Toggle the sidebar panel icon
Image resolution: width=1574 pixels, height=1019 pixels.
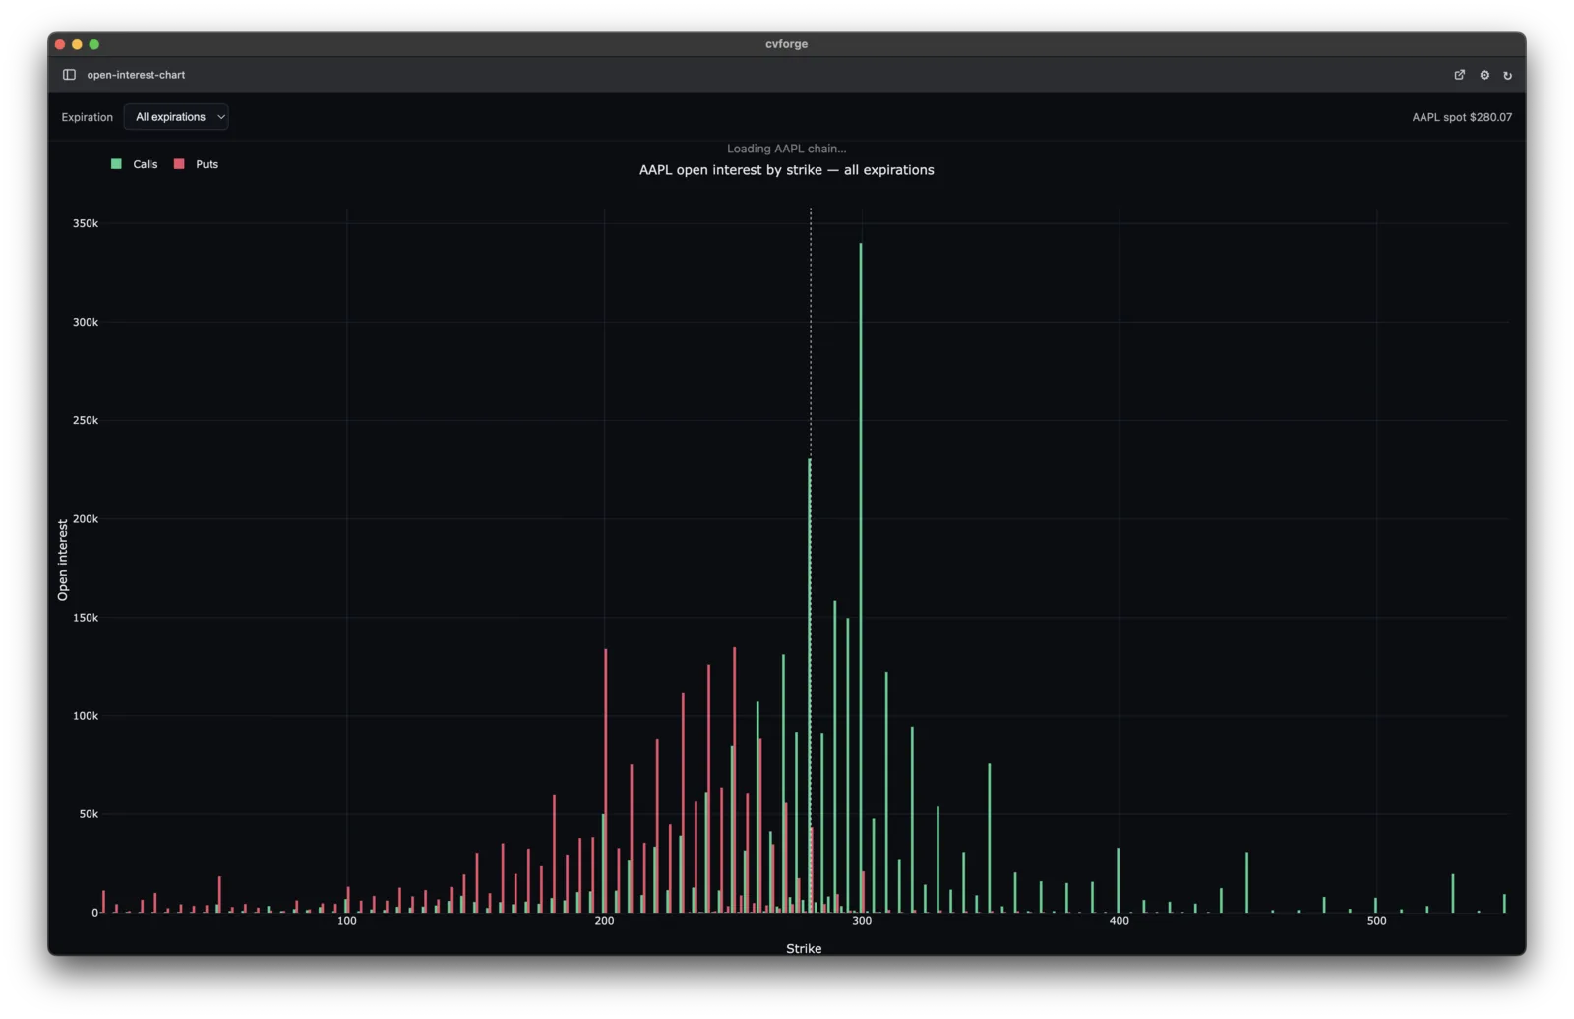tap(69, 75)
